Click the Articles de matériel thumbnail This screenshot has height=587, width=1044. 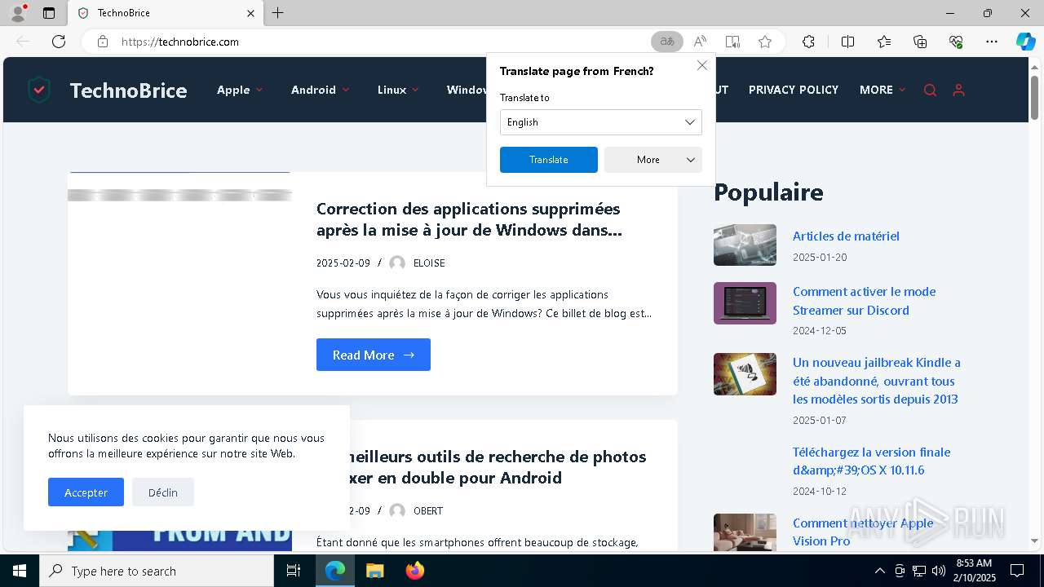pos(745,245)
